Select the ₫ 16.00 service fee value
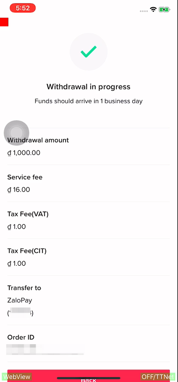The height and width of the screenshot is (382, 178). click(x=19, y=190)
